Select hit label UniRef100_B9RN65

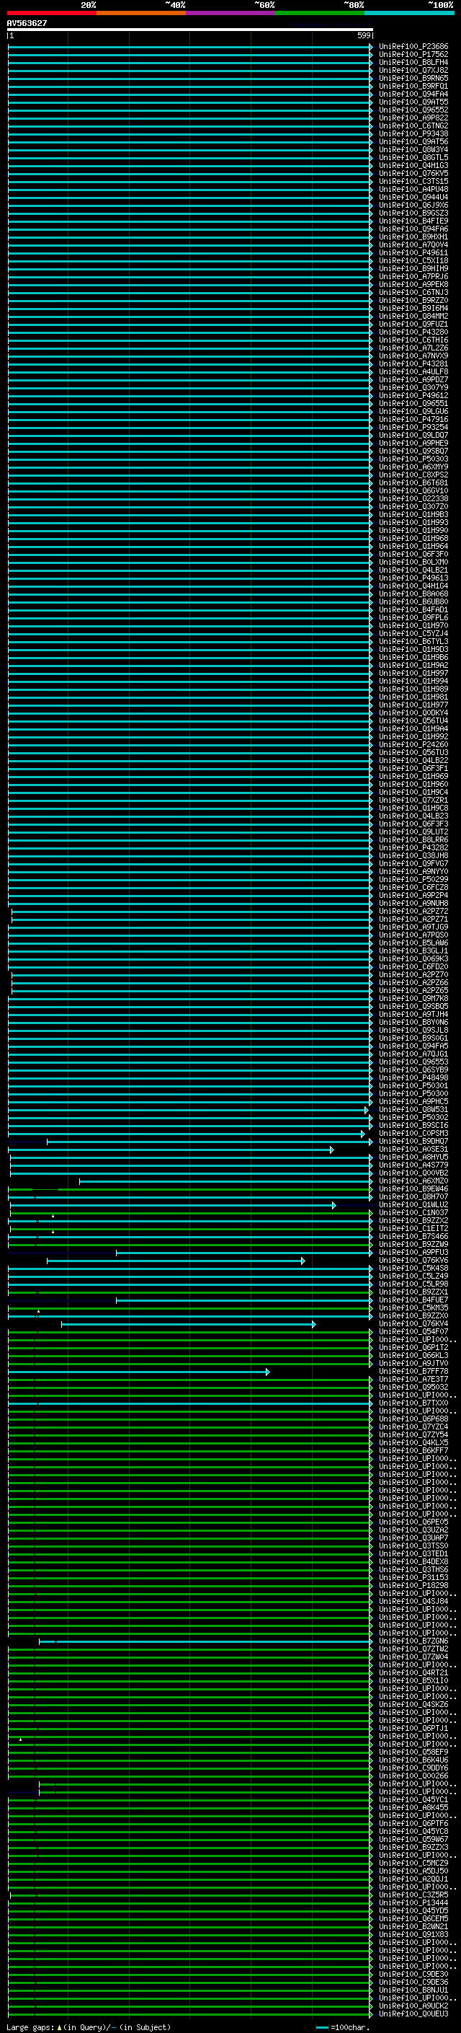tap(413, 78)
